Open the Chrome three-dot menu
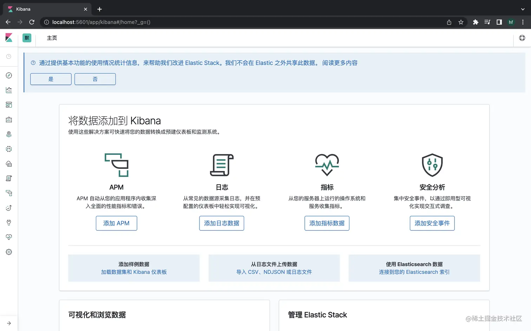Viewport: 531px width, 331px height. 523,22
